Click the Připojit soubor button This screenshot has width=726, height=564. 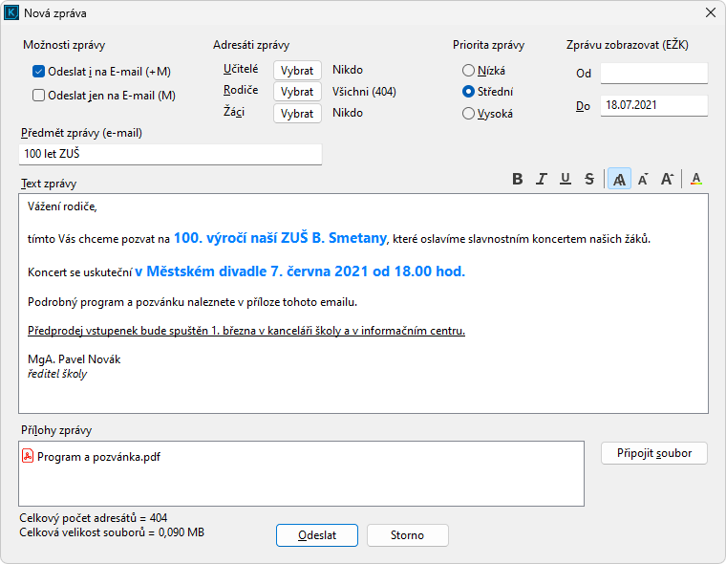pyautogui.click(x=654, y=452)
